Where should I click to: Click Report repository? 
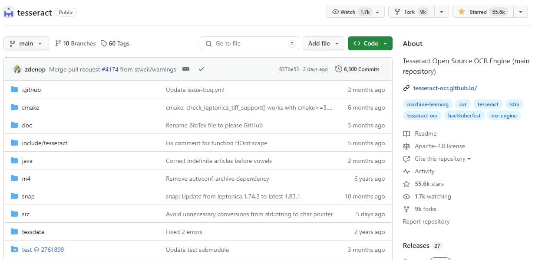(426, 221)
